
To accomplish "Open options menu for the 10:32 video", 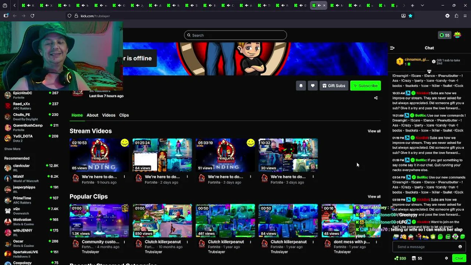I will [313, 177].
